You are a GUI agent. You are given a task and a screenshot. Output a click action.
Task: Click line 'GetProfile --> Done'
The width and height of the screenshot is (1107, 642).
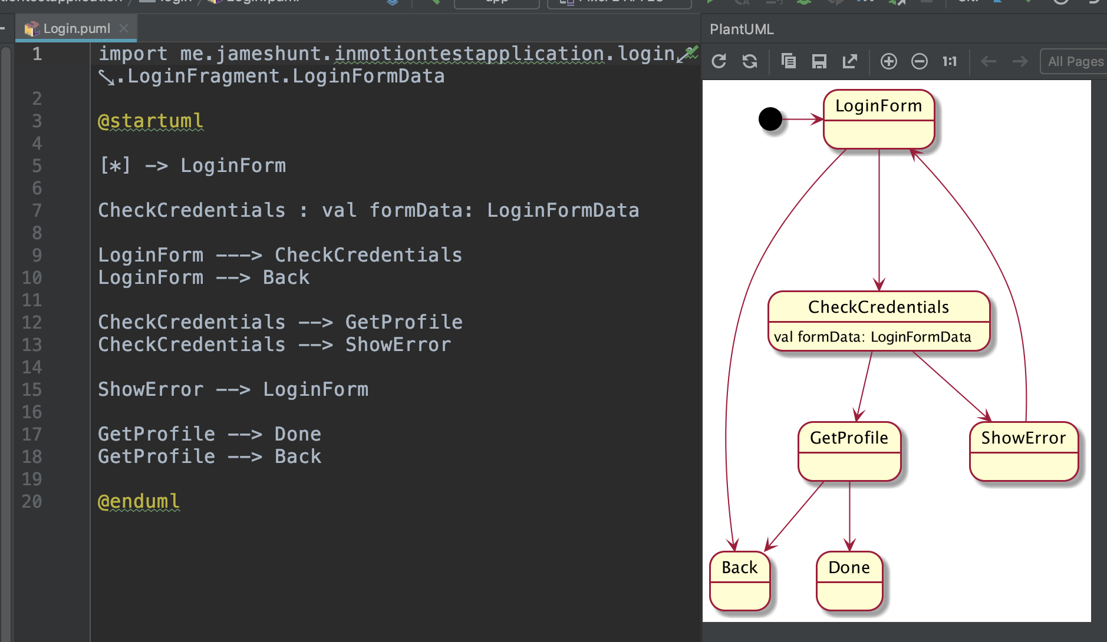209,434
